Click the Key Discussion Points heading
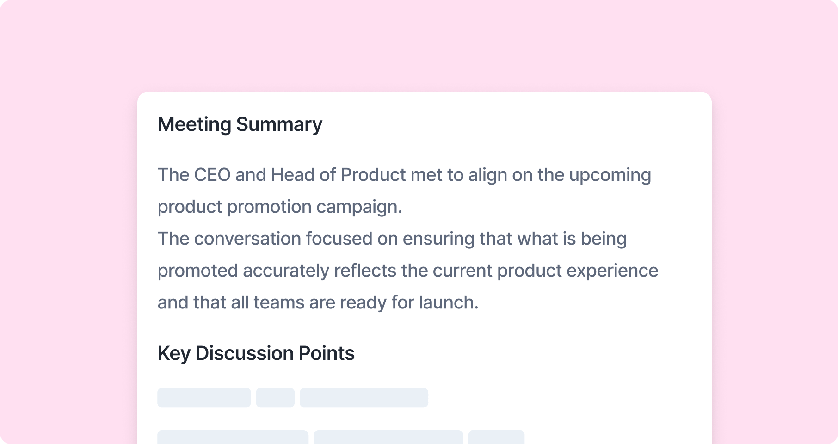This screenshot has height=444, width=838. 256,353
